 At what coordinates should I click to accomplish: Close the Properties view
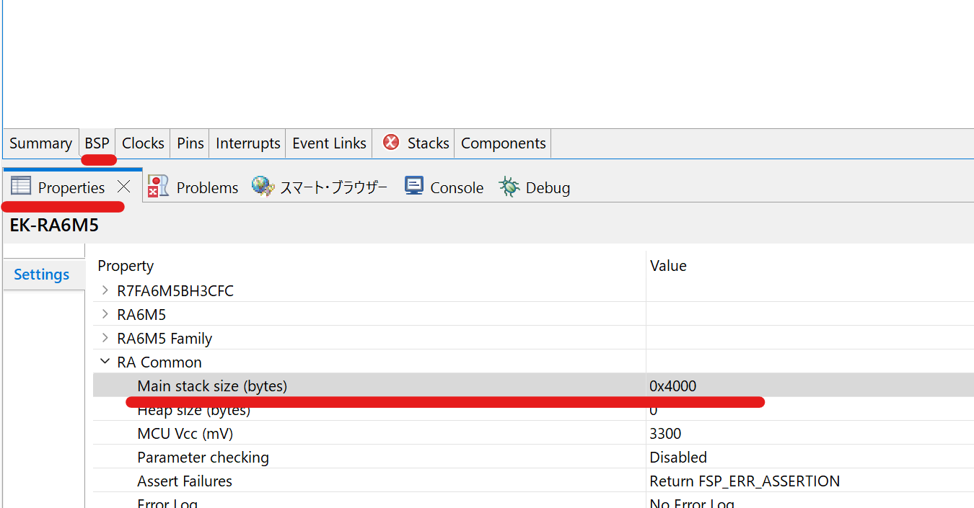coord(123,187)
